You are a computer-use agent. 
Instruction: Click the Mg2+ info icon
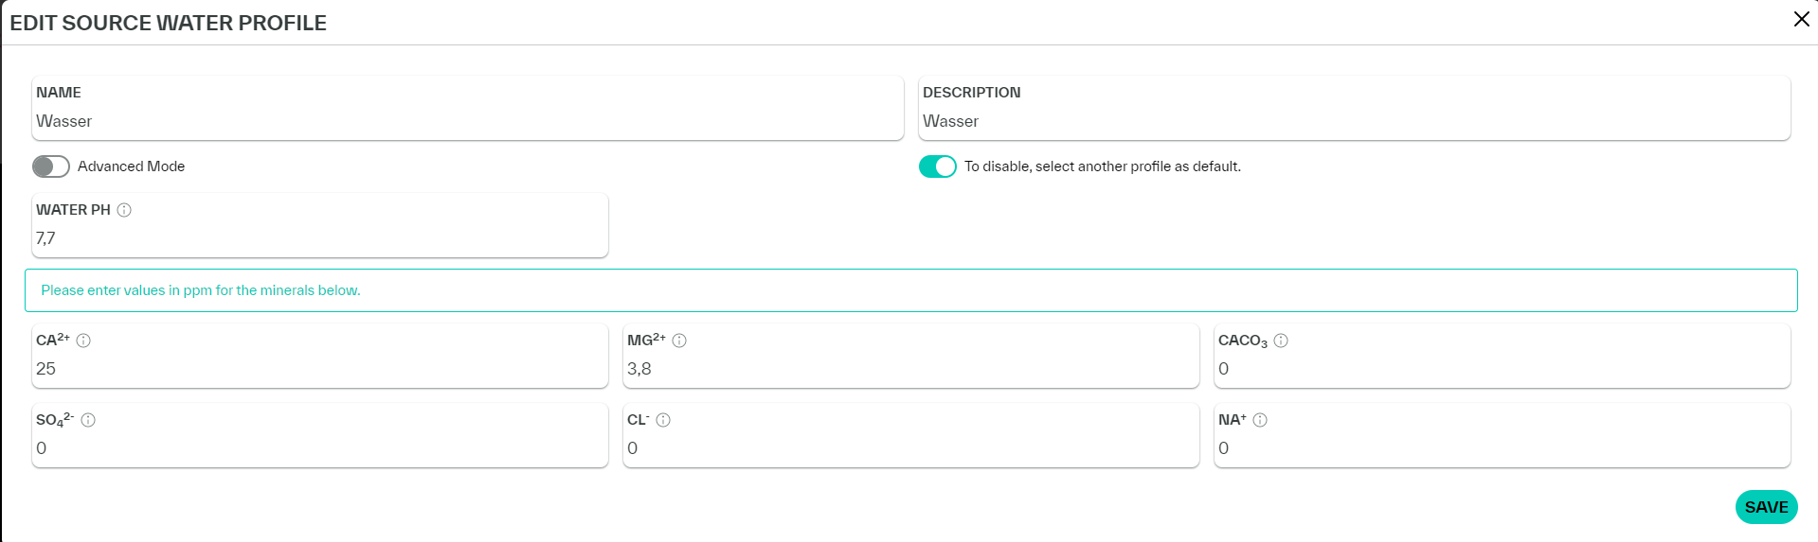coord(679,341)
